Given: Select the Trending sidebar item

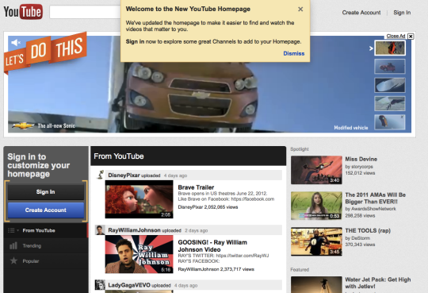Looking at the screenshot, I should pyautogui.click(x=46, y=245).
